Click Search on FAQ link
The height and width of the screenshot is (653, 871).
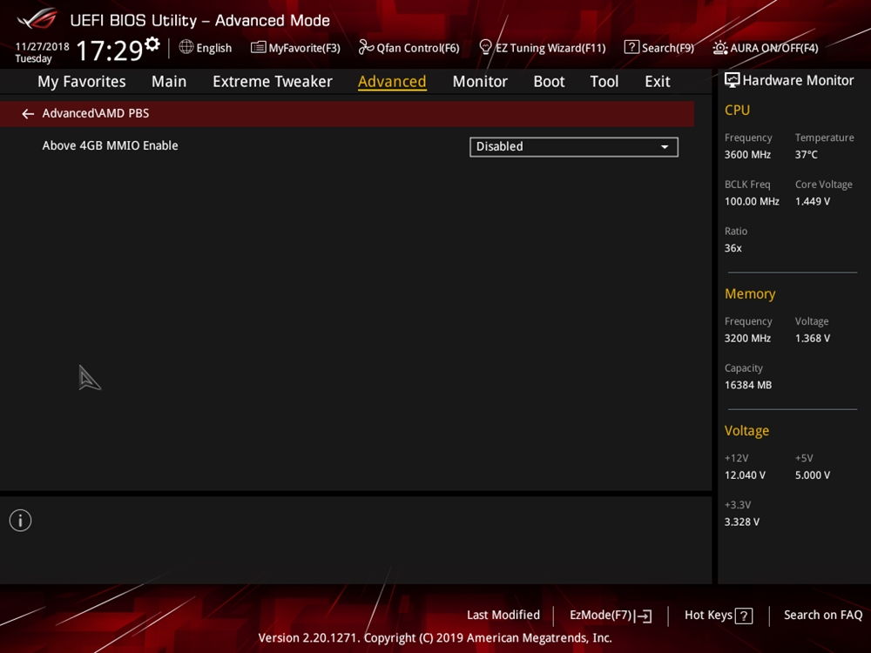click(823, 616)
